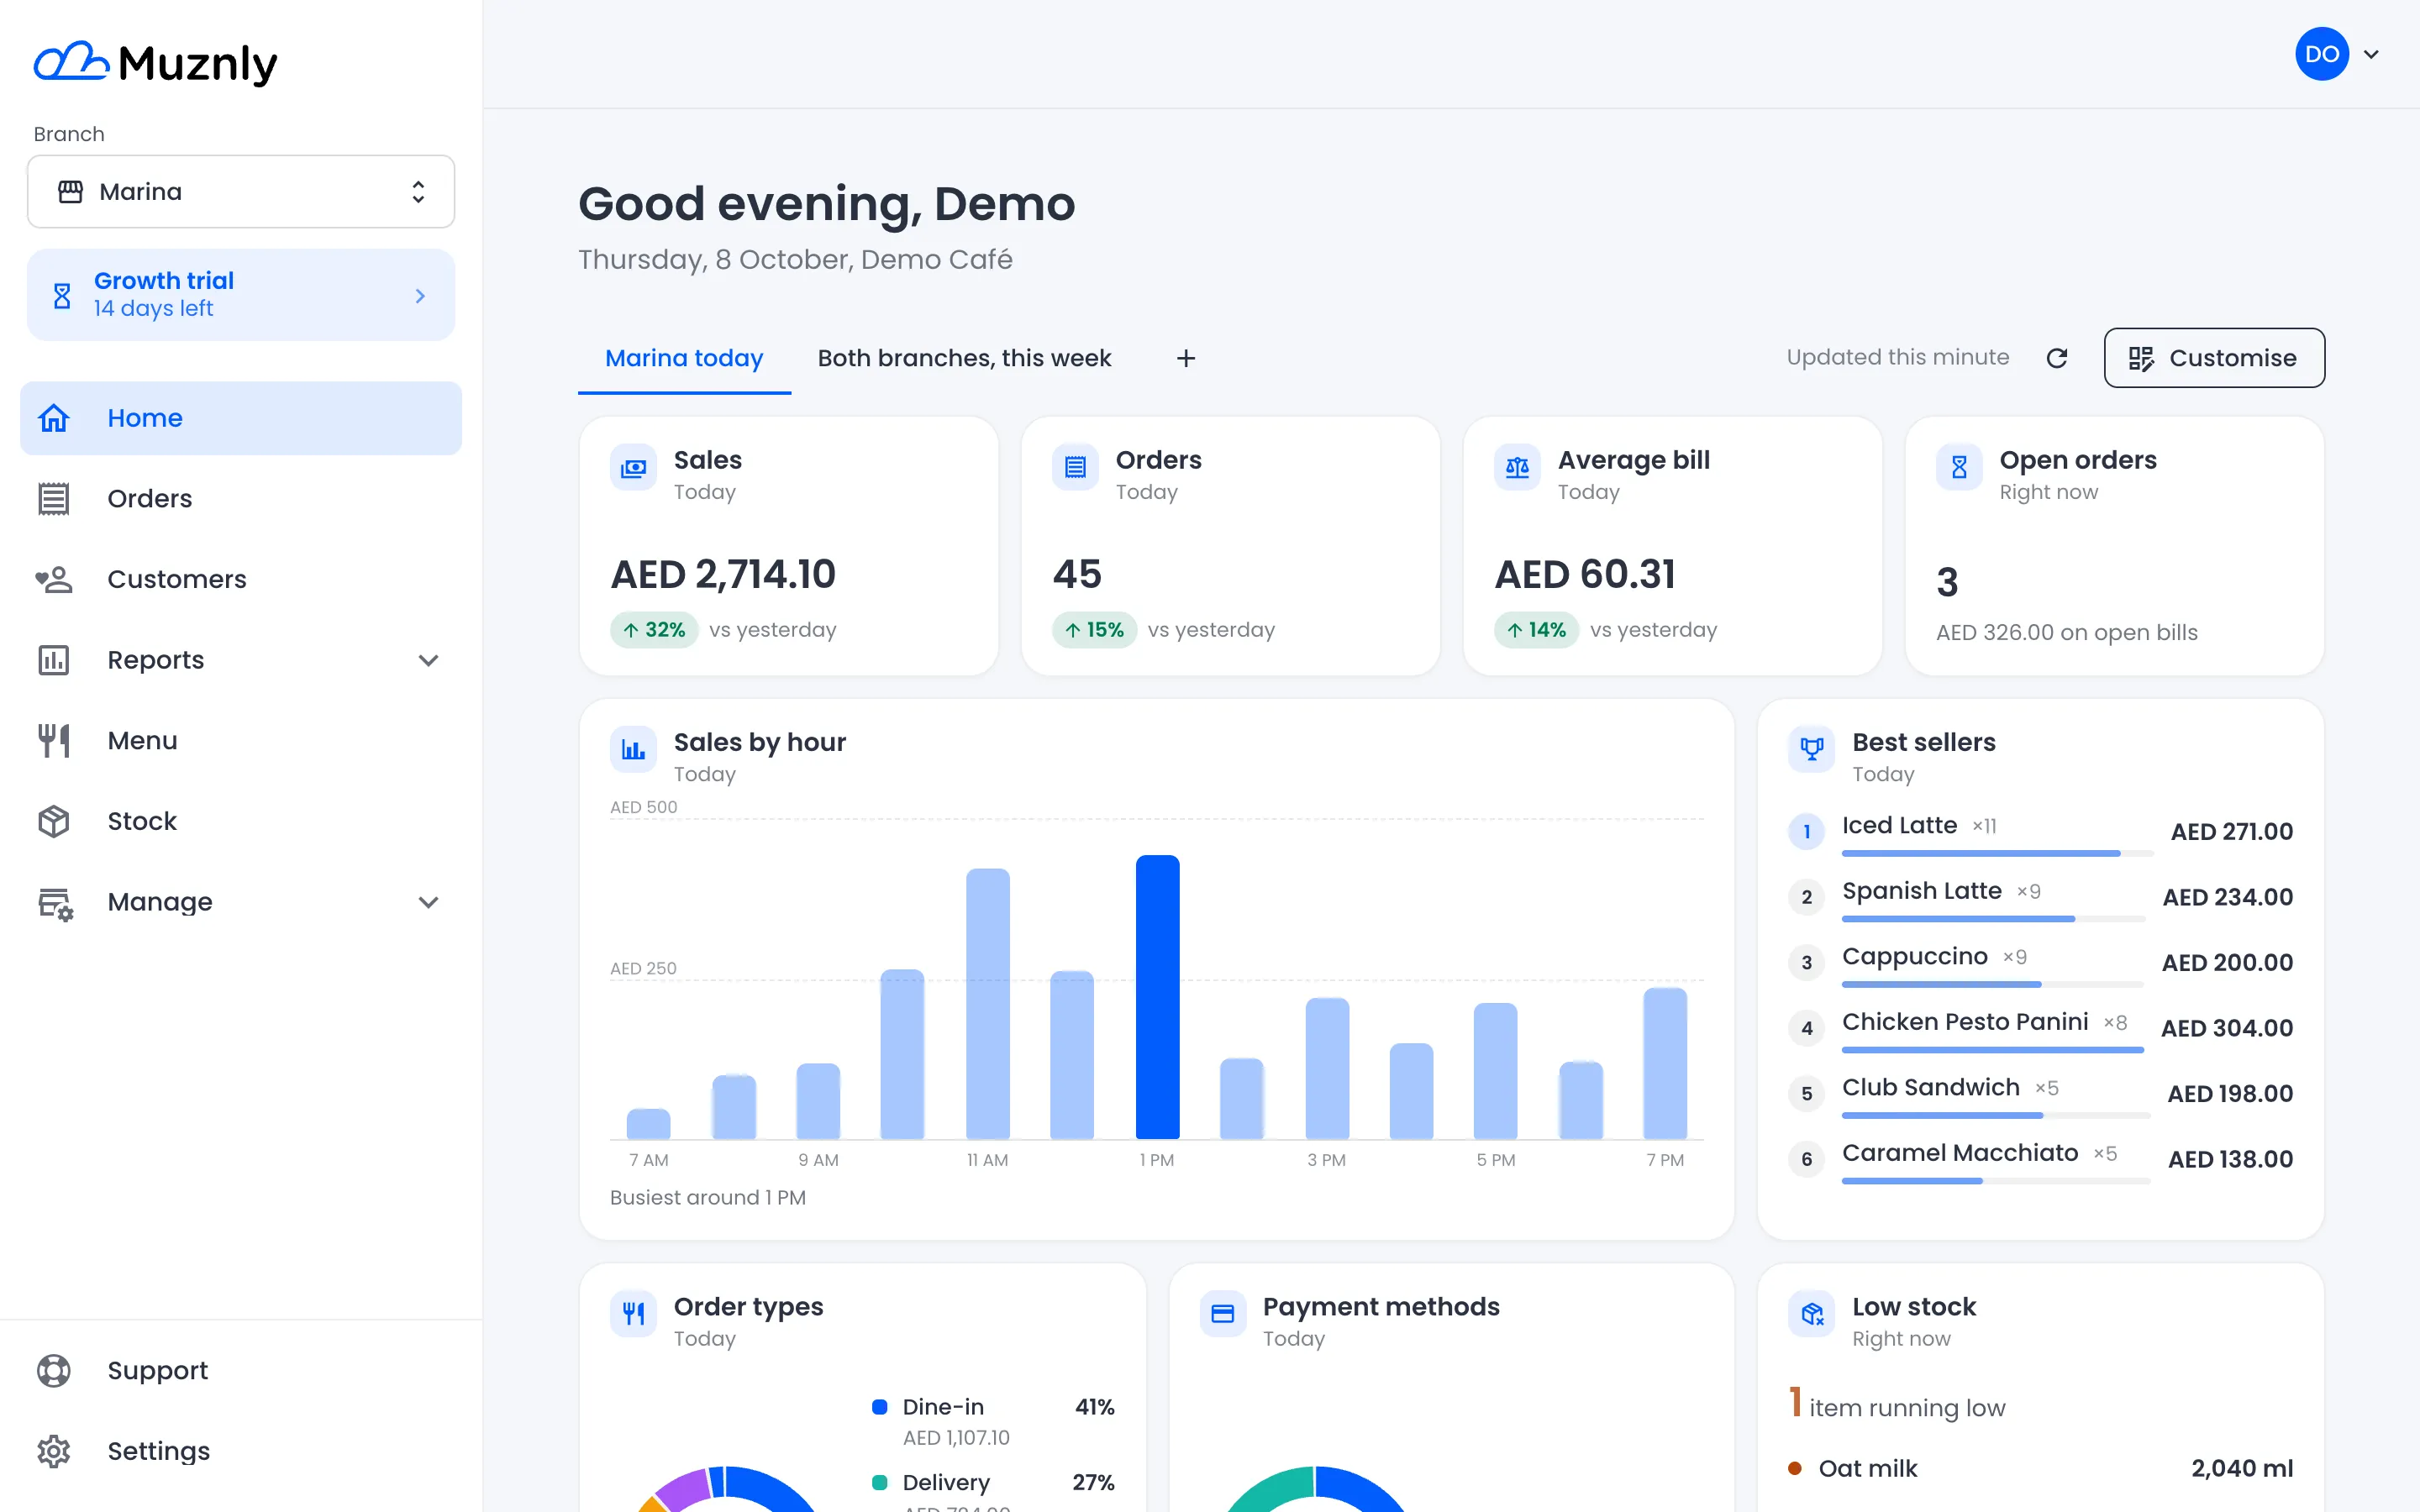Click the Low stock box icon
2420x1512 pixels.
tap(1811, 1314)
